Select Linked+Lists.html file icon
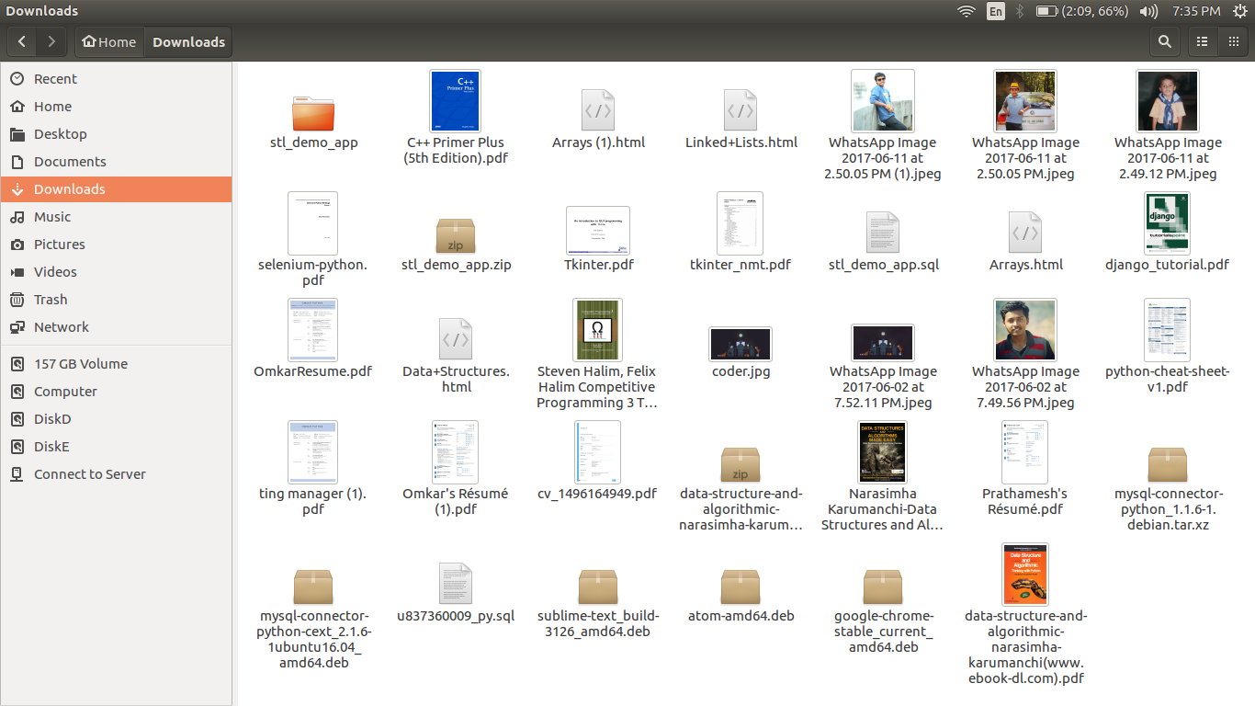1255x706 pixels. [741, 110]
